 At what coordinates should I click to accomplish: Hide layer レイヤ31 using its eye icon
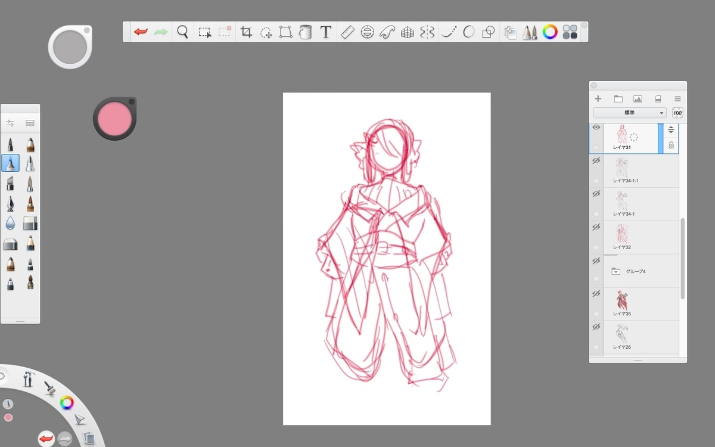pyautogui.click(x=596, y=127)
